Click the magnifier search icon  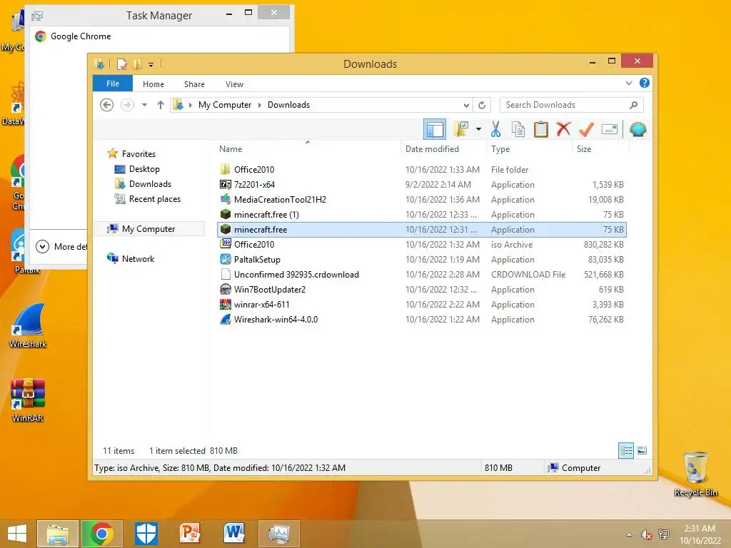coord(634,106)
